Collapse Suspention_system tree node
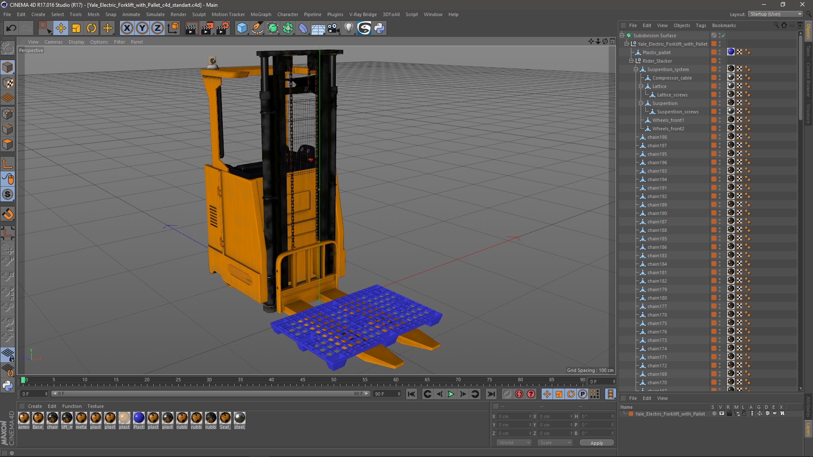Viewport: 813px width, 457px height. (x=636, y=69)
